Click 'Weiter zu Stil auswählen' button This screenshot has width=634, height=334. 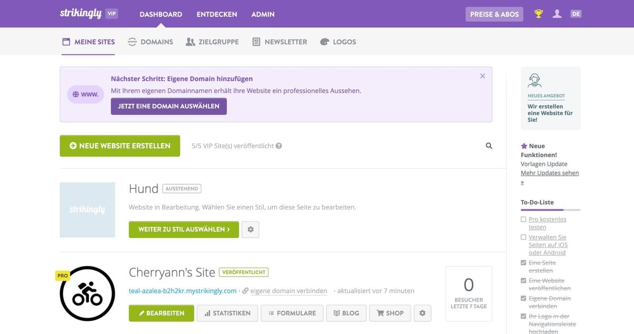[x=184, y=230]
